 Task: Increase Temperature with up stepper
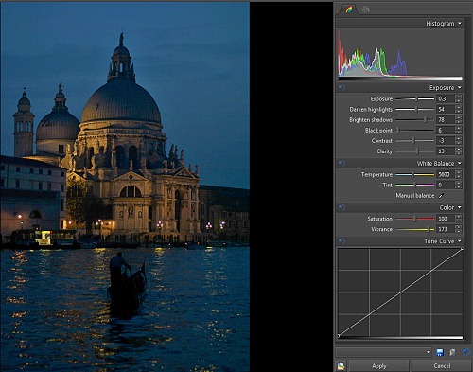[x=459, y=172]
